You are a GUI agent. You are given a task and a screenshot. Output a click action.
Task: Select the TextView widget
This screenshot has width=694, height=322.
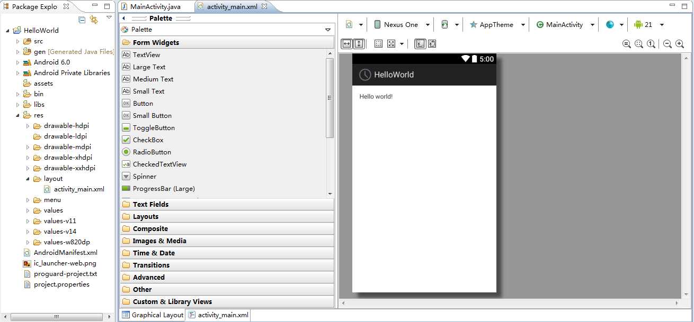[146, 54]
